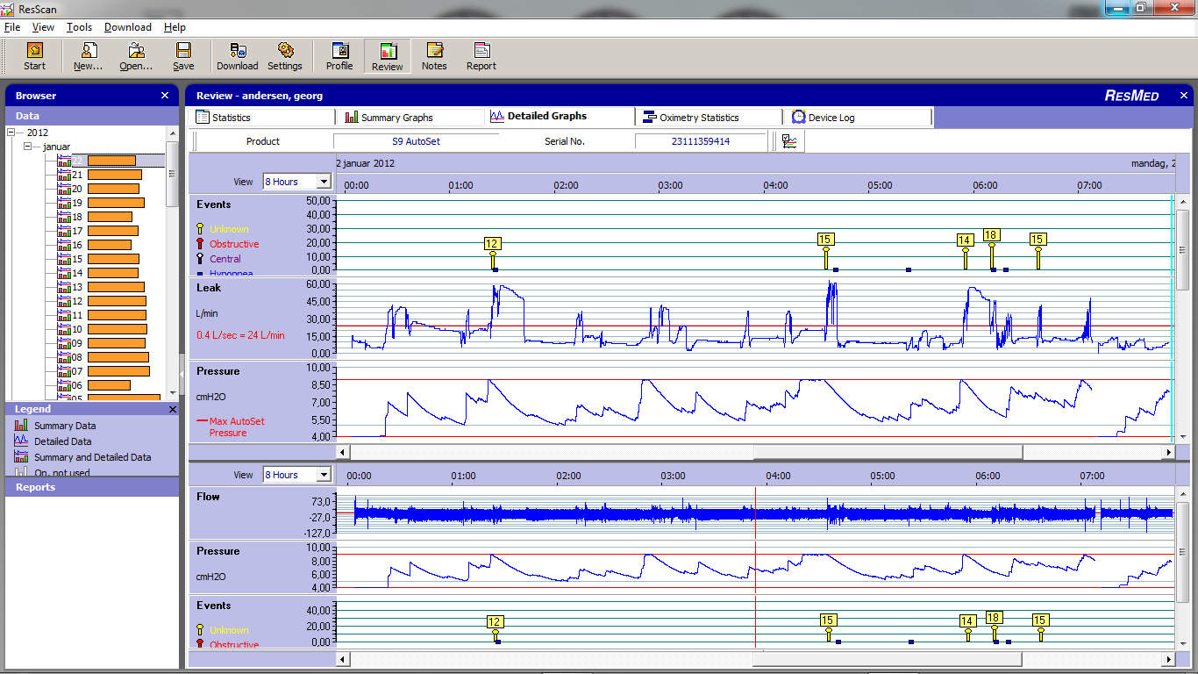Click upper graph horizontal scrollbar right arrow
The image size is (1198, 674).
(x=1168, y=452)
